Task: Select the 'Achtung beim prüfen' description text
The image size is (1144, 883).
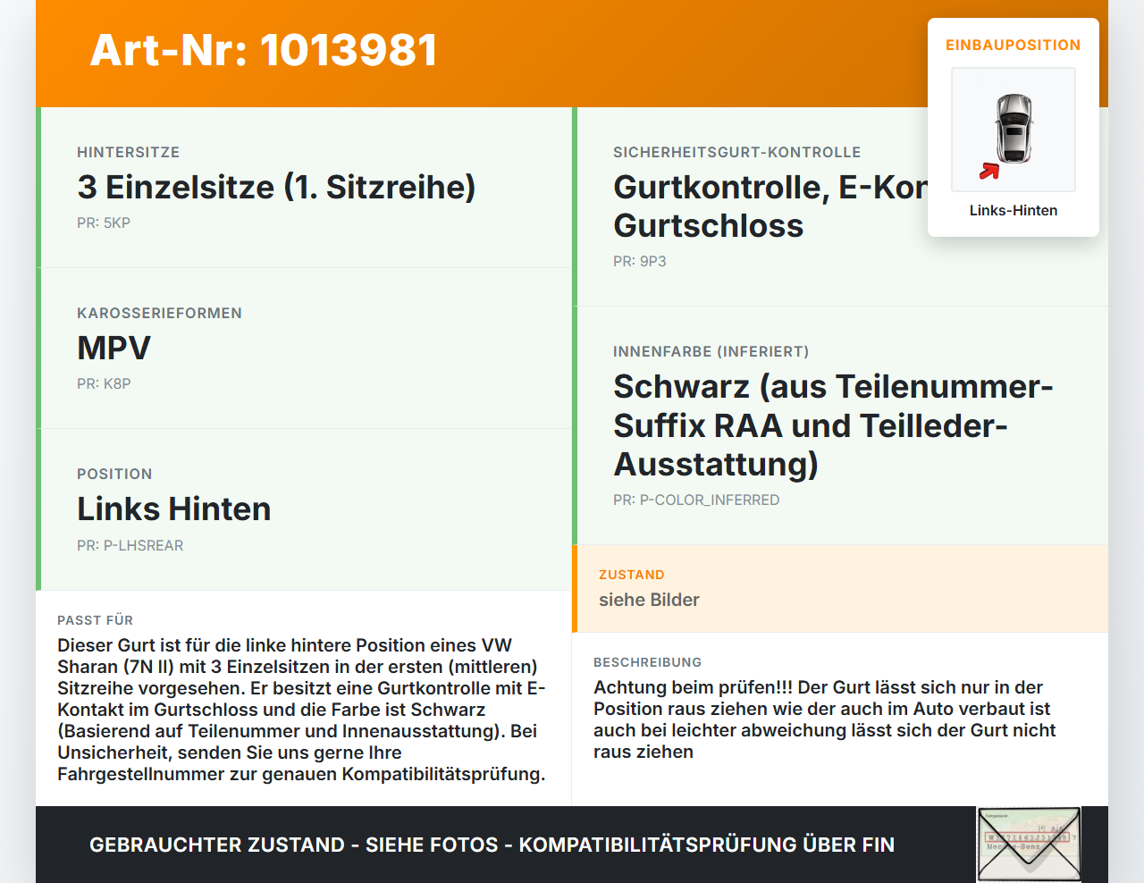Action: 825,719
